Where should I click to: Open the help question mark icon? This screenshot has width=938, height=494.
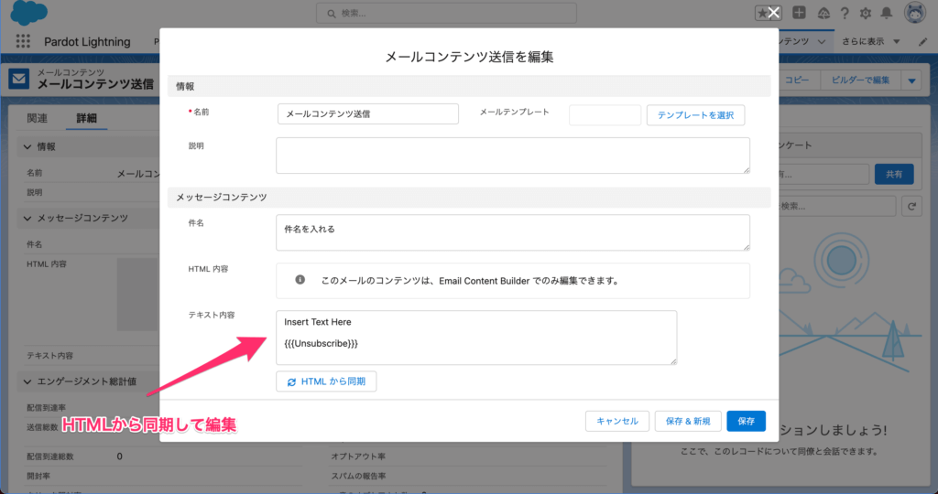[x=845, y=13]
